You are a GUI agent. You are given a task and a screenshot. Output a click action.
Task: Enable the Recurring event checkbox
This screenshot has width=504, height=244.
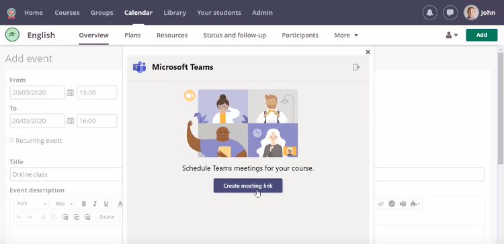tap(12, 140)
